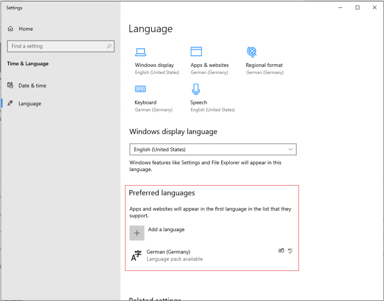Select Language in the sidebar

coord(30,104)
